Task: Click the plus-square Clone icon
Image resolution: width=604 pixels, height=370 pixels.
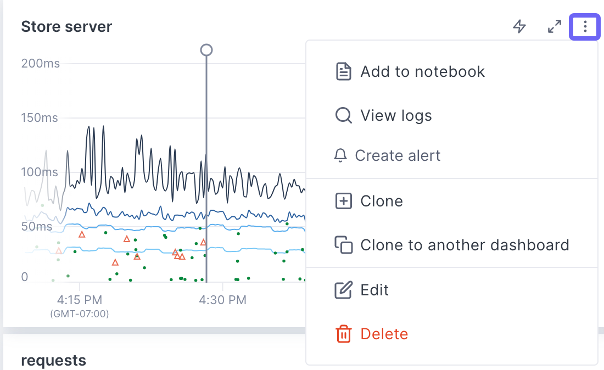Action: pyautogui.click(x=344, y=201)
